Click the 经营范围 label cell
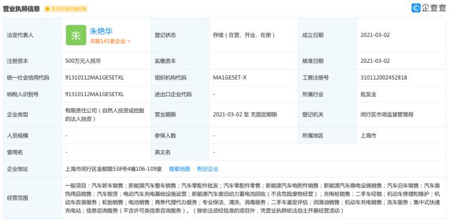This screenshot has width=449, height=219. point(32,198)
